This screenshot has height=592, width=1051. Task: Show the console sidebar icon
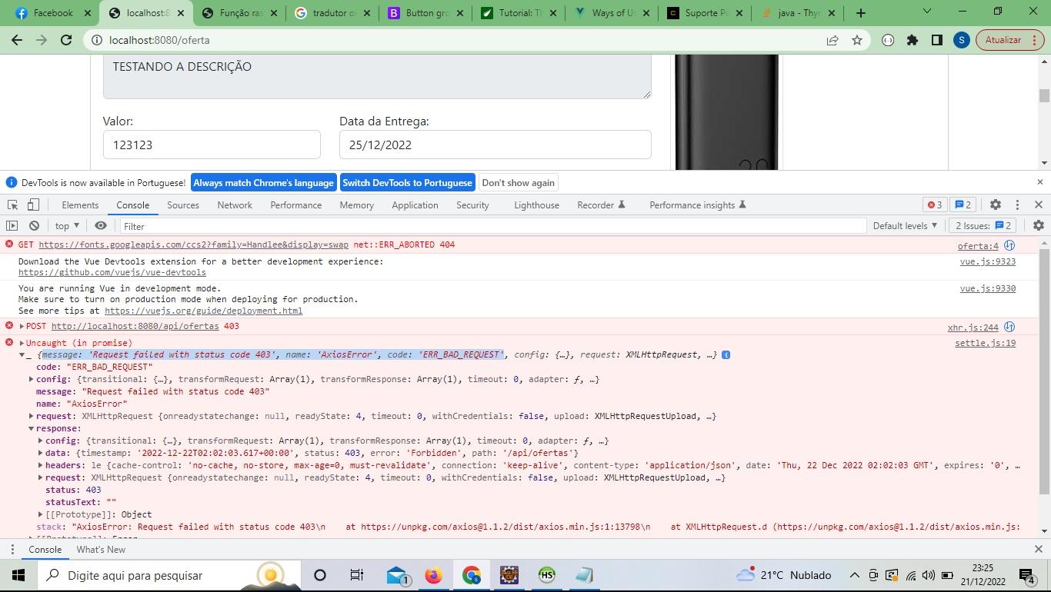click(x=12, y=225)
